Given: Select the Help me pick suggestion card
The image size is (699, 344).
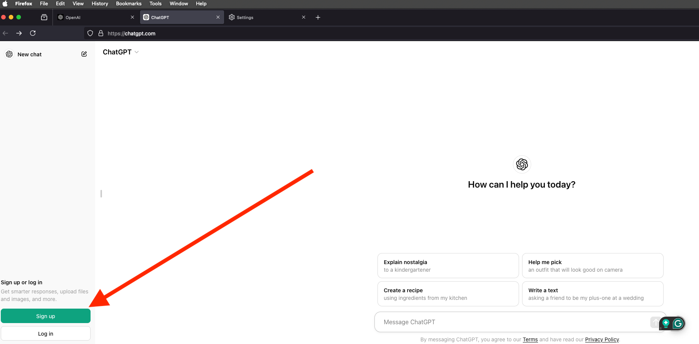Looking at the screenshot, I should [x=592, y=266].
